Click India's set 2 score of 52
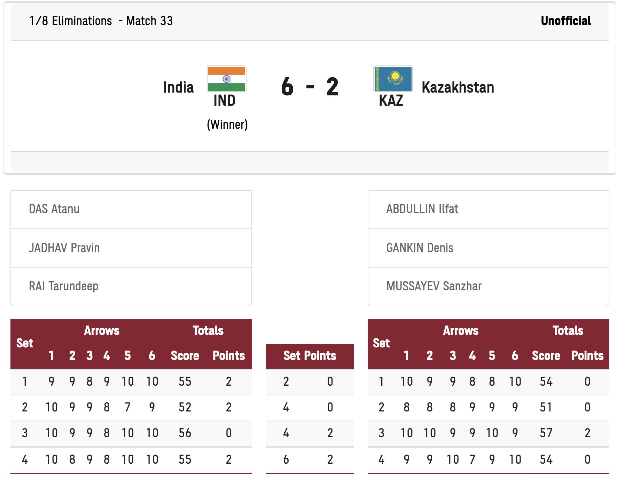Viewport: 617px width, 479px height. point(185,407)
